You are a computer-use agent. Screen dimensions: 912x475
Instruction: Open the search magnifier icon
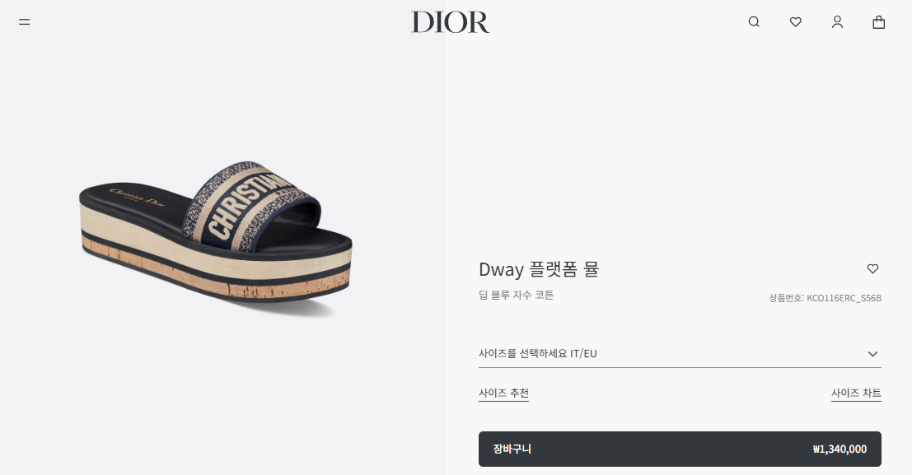coord(754,22)
